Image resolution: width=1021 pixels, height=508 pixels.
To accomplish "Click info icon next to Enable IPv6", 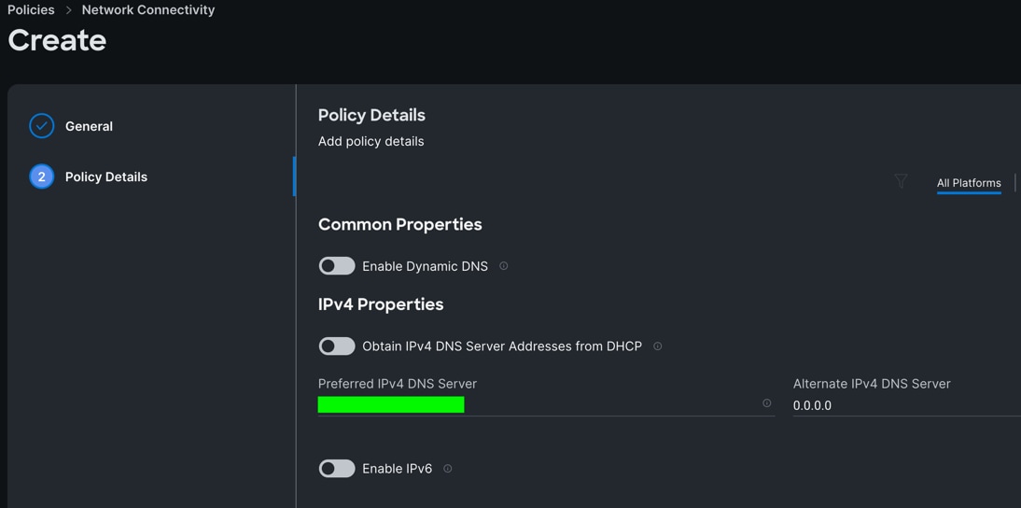I will (x=448, y=469).
